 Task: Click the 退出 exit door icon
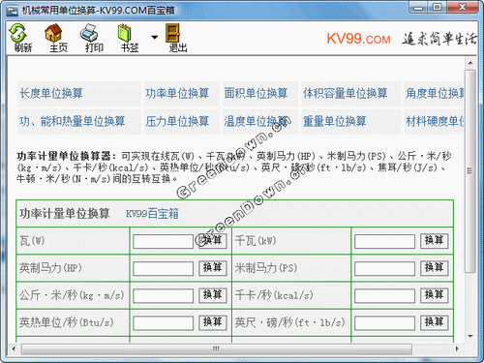pos(172,33)
